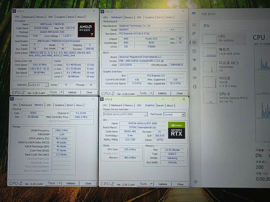This screenshot has height=202, width=270.
Task: Click GPU memory Type GDDR7 value
Action: [172, 154]
